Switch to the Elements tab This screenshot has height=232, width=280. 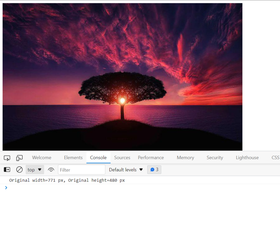tap(73, 157)
